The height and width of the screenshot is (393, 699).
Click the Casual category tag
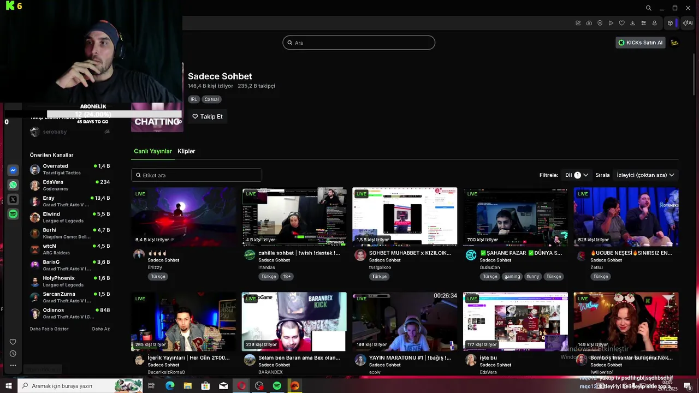click(211, 99)
